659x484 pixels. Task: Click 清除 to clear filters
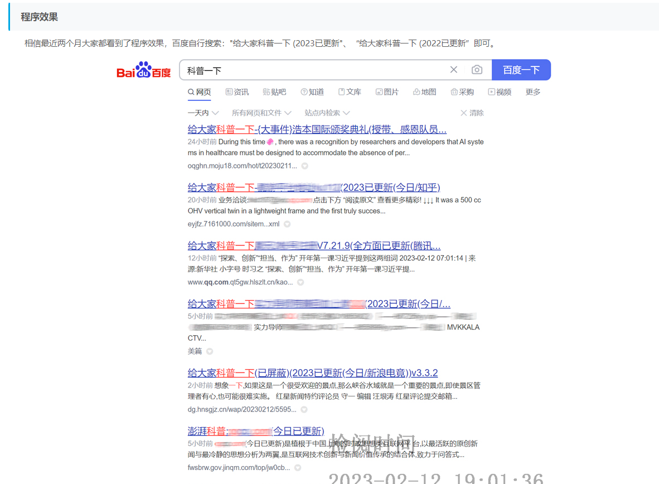472,113
